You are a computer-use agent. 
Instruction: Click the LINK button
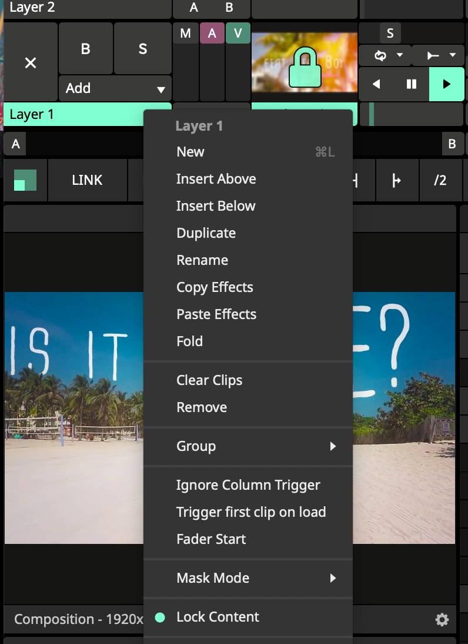click(x=87, y=180)
